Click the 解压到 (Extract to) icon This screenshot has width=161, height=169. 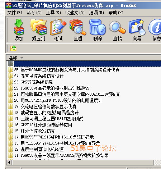click(38, 27)
